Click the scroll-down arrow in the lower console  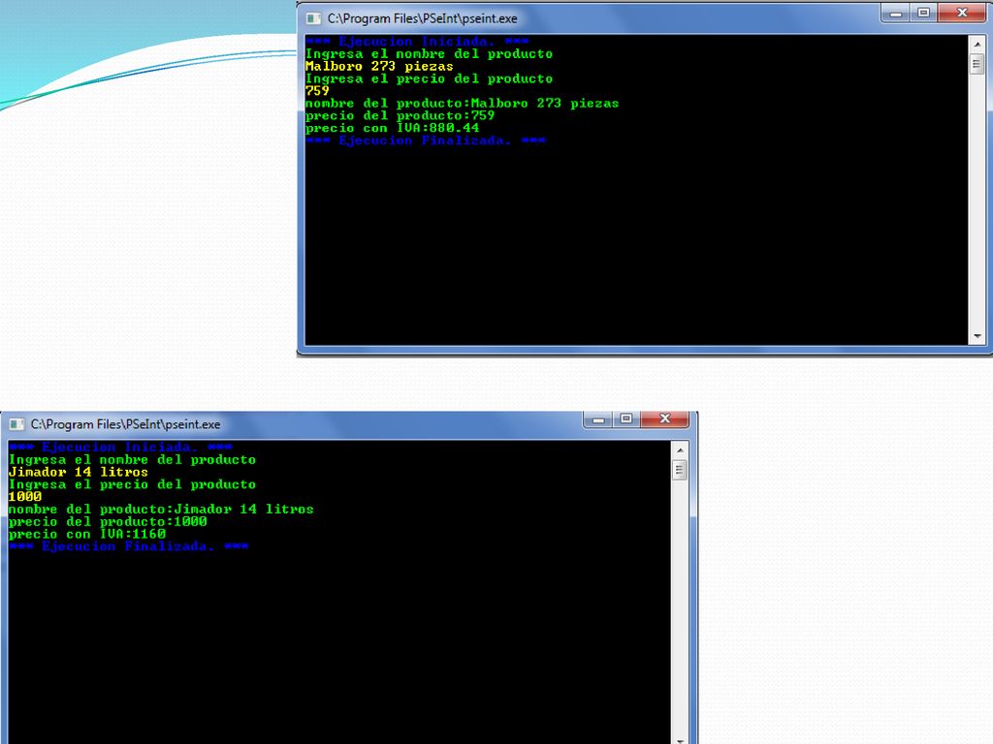pyautogui.click(x=680, y=739)
